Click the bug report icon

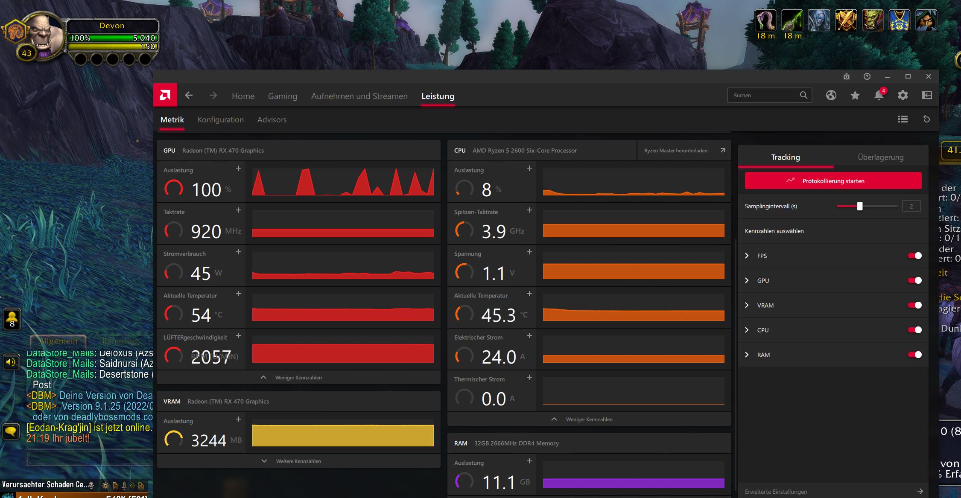point(846,76)
